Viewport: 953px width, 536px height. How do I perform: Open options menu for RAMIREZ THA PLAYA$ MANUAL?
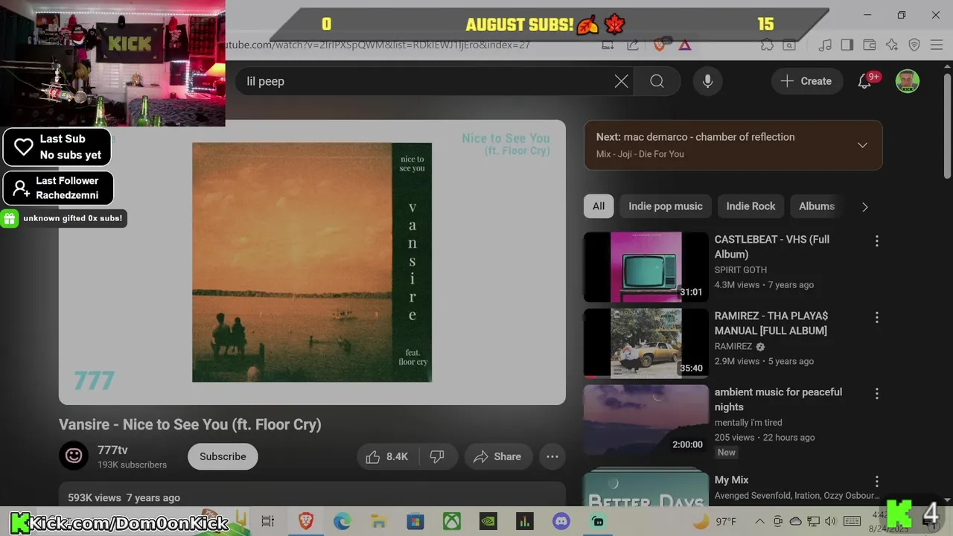(x=876, y=318)
